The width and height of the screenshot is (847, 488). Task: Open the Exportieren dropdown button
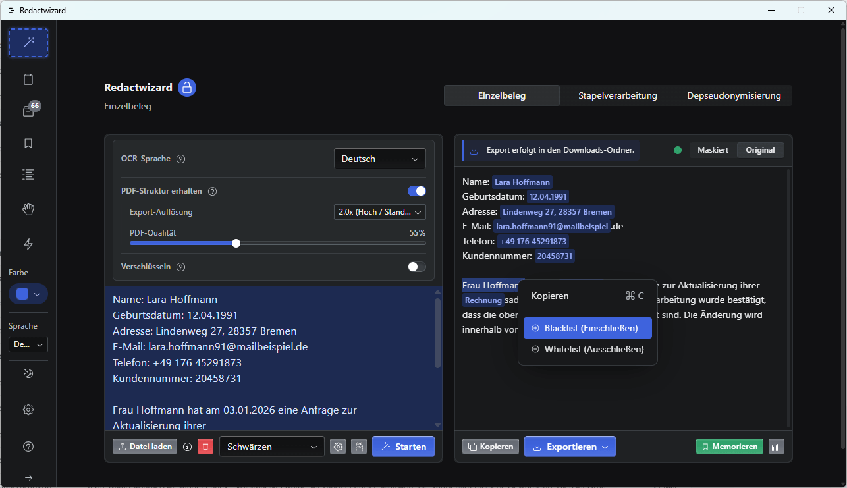pos(570,447)
